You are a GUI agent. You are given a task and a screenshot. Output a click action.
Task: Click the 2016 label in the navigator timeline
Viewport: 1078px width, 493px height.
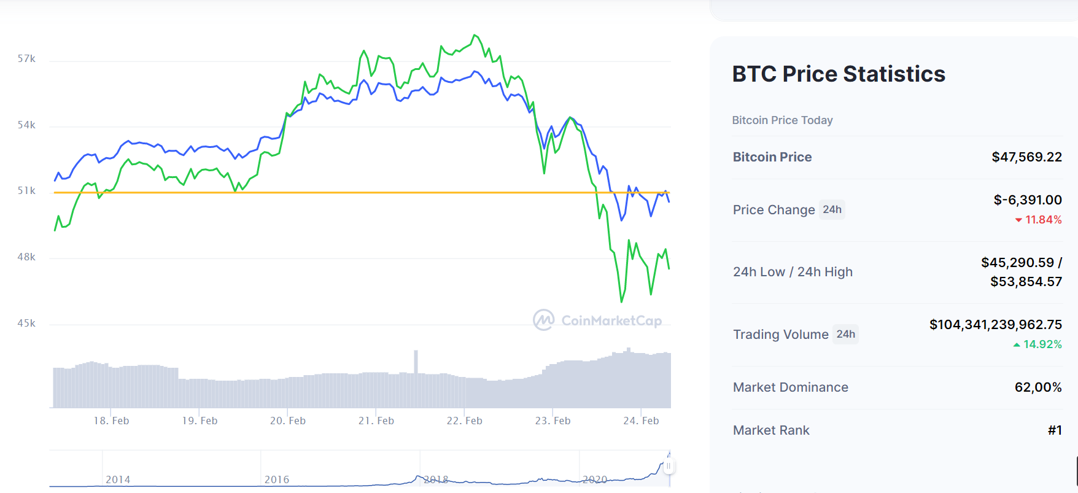click(277, 479)
